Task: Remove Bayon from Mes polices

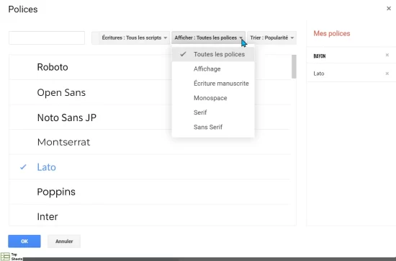Action: pyautogui.click(x=387, y=55)
